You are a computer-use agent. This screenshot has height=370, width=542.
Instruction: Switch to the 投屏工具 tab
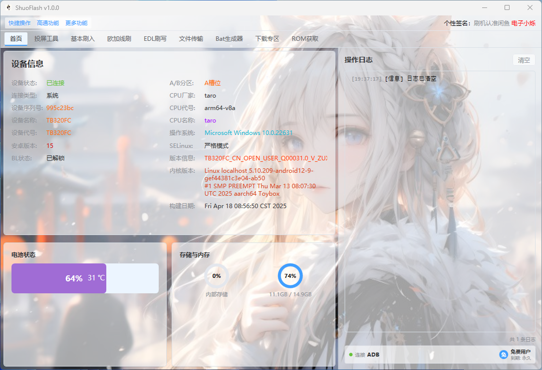pos(46,39)
